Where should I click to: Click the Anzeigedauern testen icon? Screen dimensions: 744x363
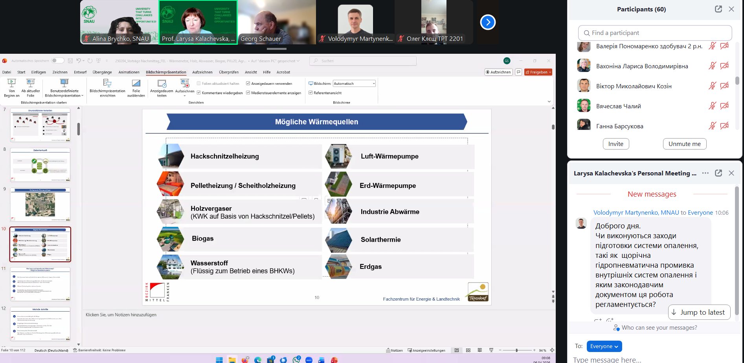click(x=162, y=88)
